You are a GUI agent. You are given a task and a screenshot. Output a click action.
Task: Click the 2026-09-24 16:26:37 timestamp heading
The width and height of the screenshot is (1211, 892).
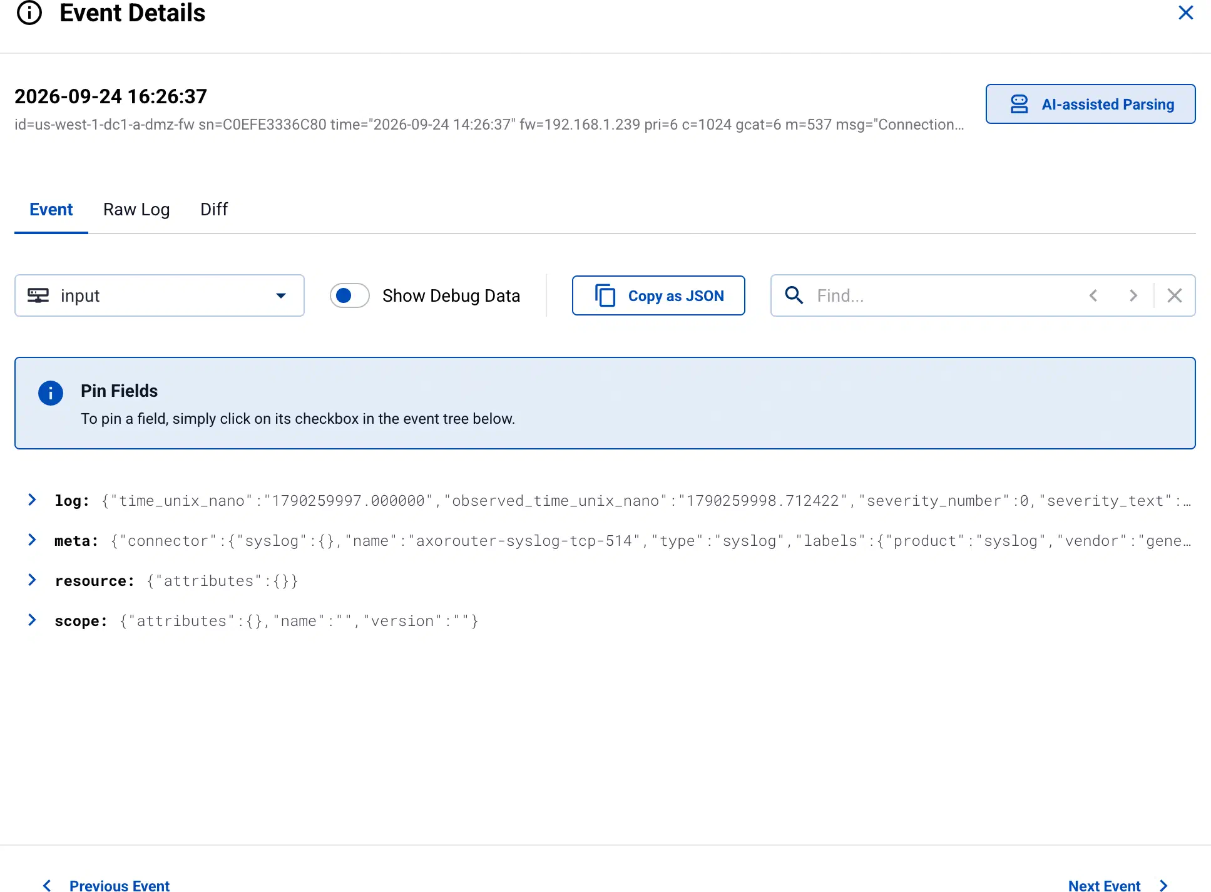tap(111, 96)
